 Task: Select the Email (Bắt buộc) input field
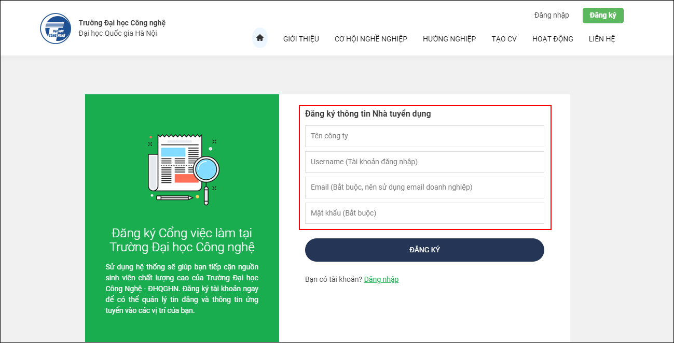point(424,188)
